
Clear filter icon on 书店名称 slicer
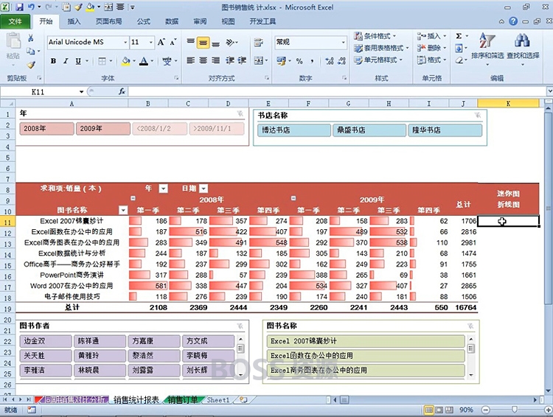pyautogui.click(x=478, y=115)
